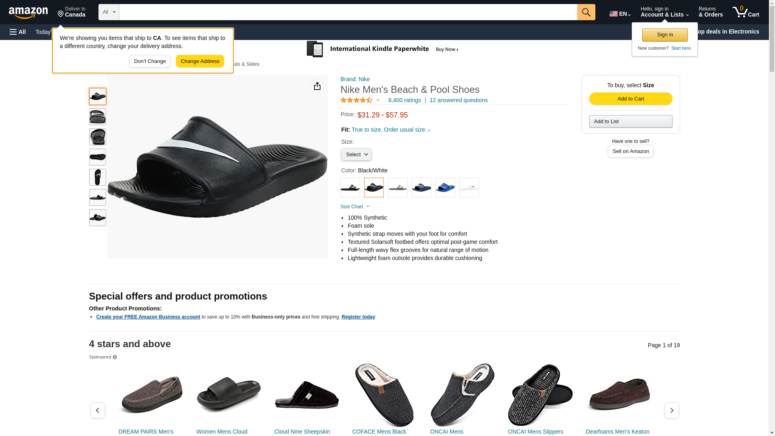This screenshot has height=436, width=775.
Task: Go to previous carousel page arrow
Action: pyautogui.click(x=98, y=410)
